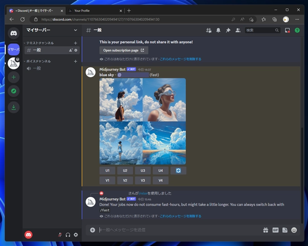
Task: Select the 一般 text channel
Action: [52, 50]
